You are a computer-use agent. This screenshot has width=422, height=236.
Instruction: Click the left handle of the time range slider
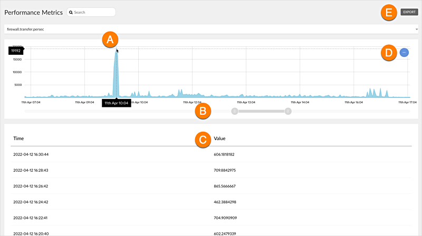tap(235, 111)
